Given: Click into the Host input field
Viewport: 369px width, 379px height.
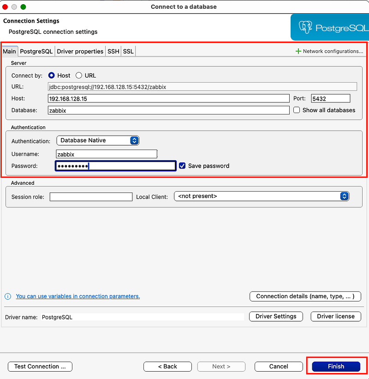Looking at the screenshot, I should (168, 99).
